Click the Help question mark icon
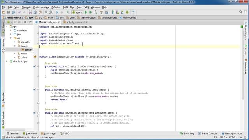 click(133, 12)
